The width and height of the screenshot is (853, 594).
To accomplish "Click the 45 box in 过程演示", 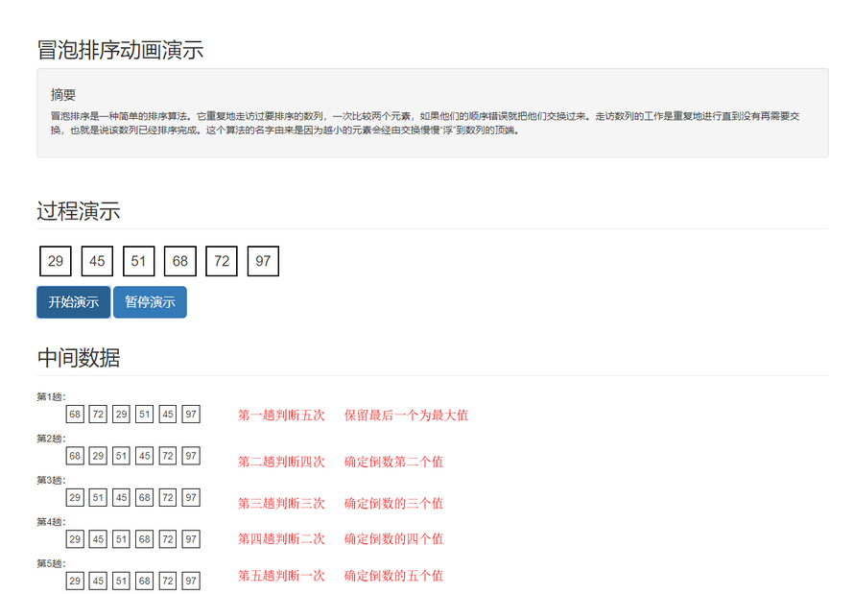I will click(97, 262).
